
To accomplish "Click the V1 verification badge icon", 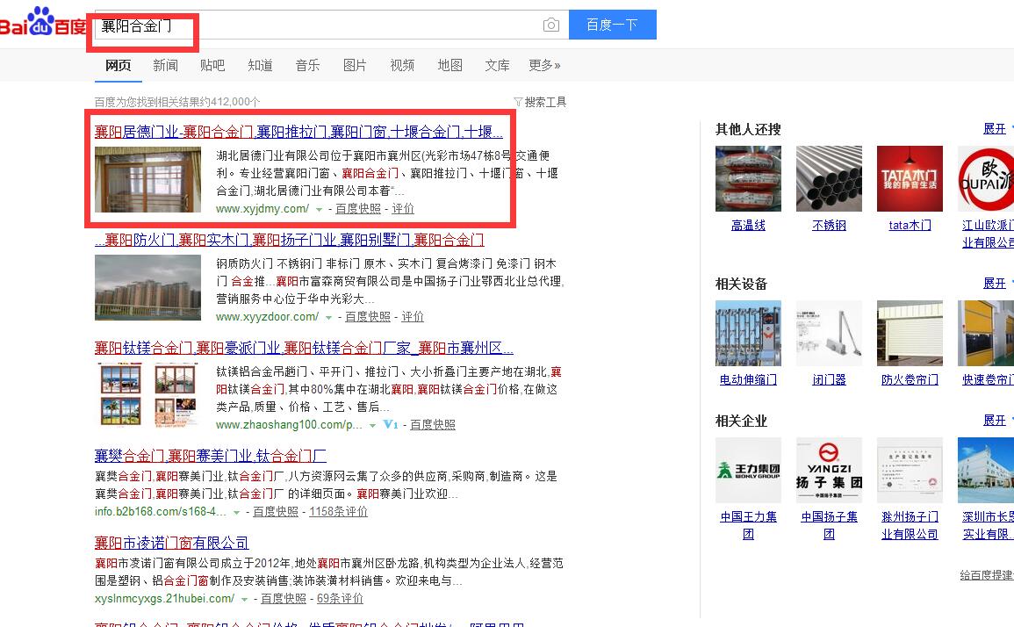I will click(391, 424).
